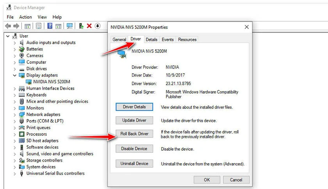Switch to the Resources tab
Screen dimensions: 328x189
[x=187, y=40]
